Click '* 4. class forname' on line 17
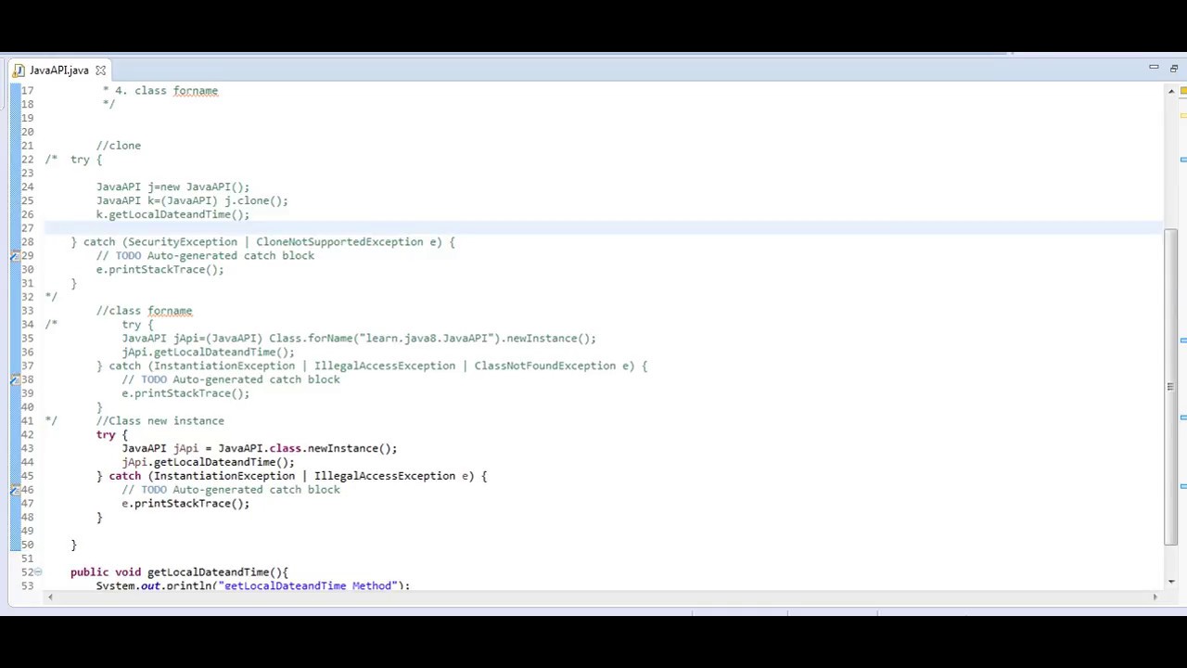Screen dimensions: 1187x668 [160, 91]
